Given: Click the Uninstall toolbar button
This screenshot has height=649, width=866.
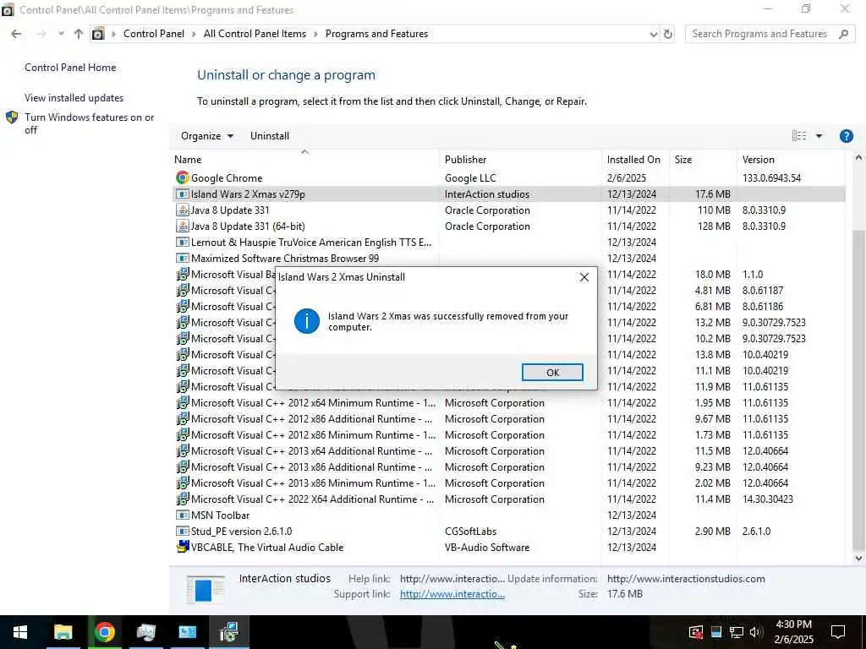Looking at the screenshot, I should pyautogui.click(x=270, y=136).
